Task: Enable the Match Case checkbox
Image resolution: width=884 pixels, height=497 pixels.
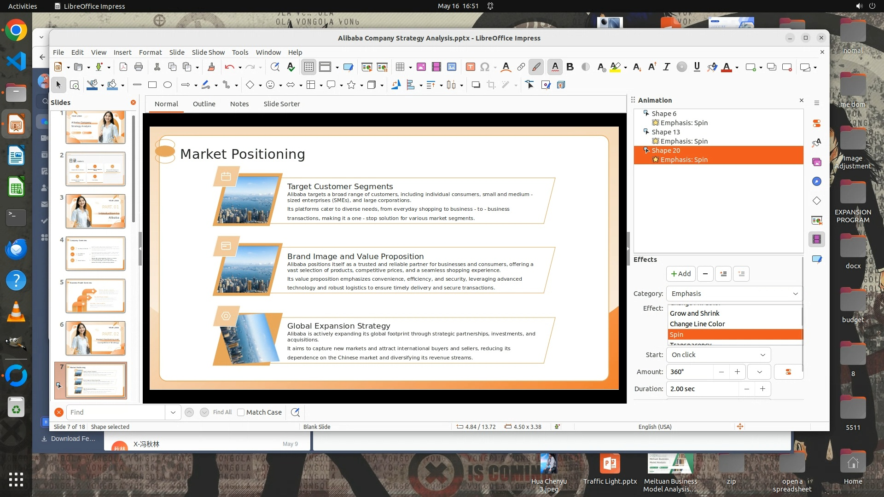Action: pyautogui.click(x=241, y=412)
